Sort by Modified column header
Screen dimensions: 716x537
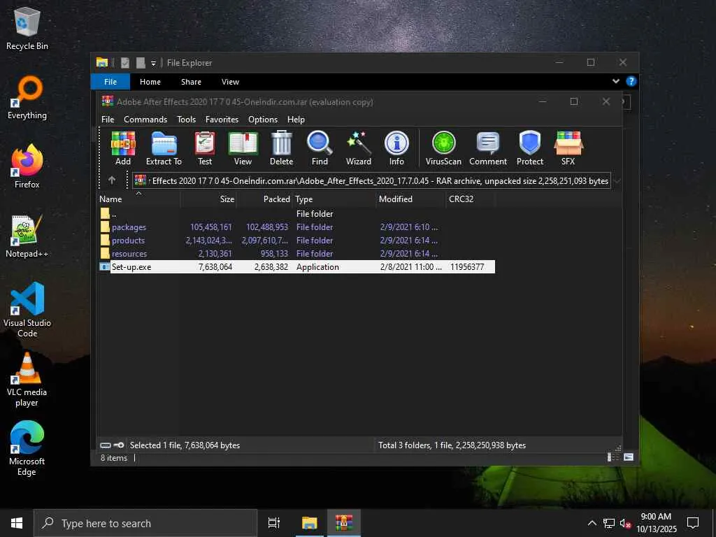click(x=411, y=199)
